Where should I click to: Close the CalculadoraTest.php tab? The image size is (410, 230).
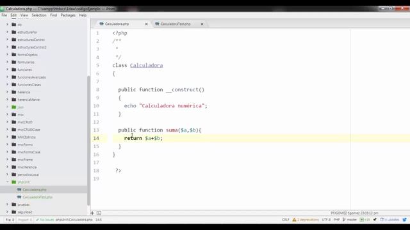pos(202,24)
